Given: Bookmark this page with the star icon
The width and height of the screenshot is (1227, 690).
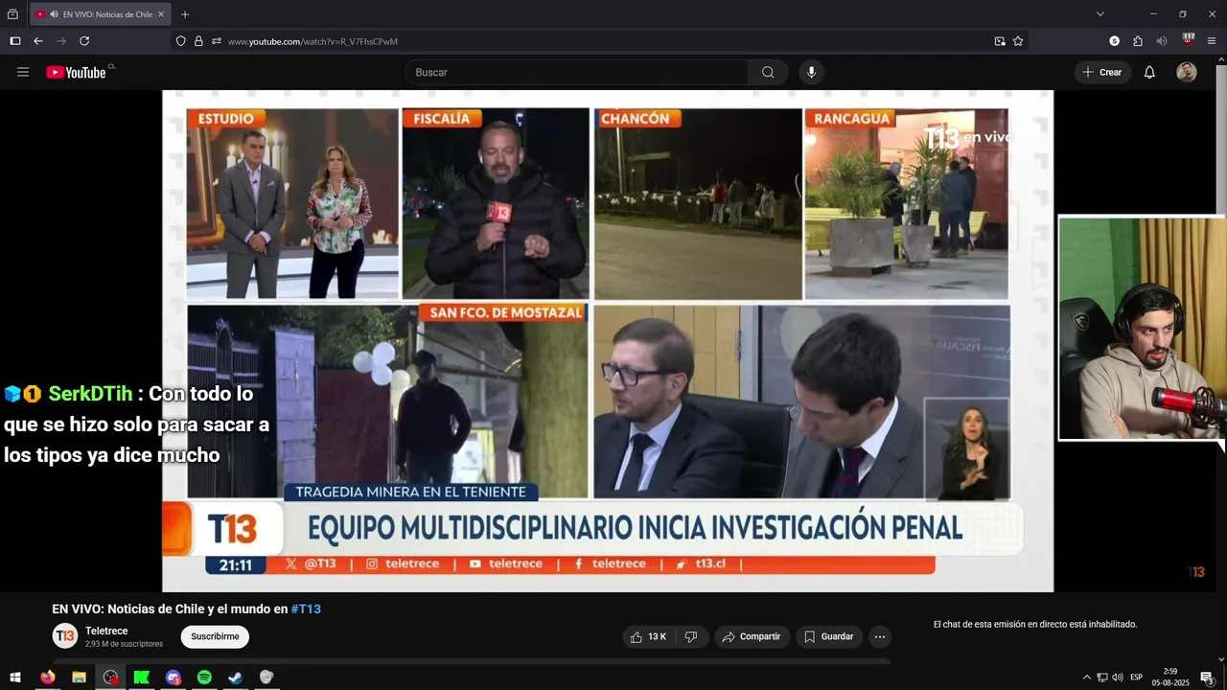Looking at the screenshot, I should coord(1018,41).
